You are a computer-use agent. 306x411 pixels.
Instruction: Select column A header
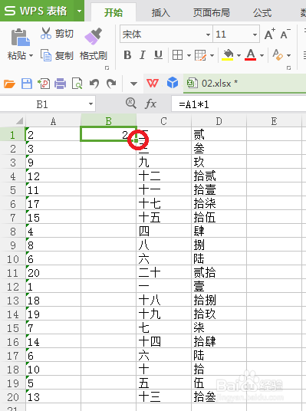(53, 121)
